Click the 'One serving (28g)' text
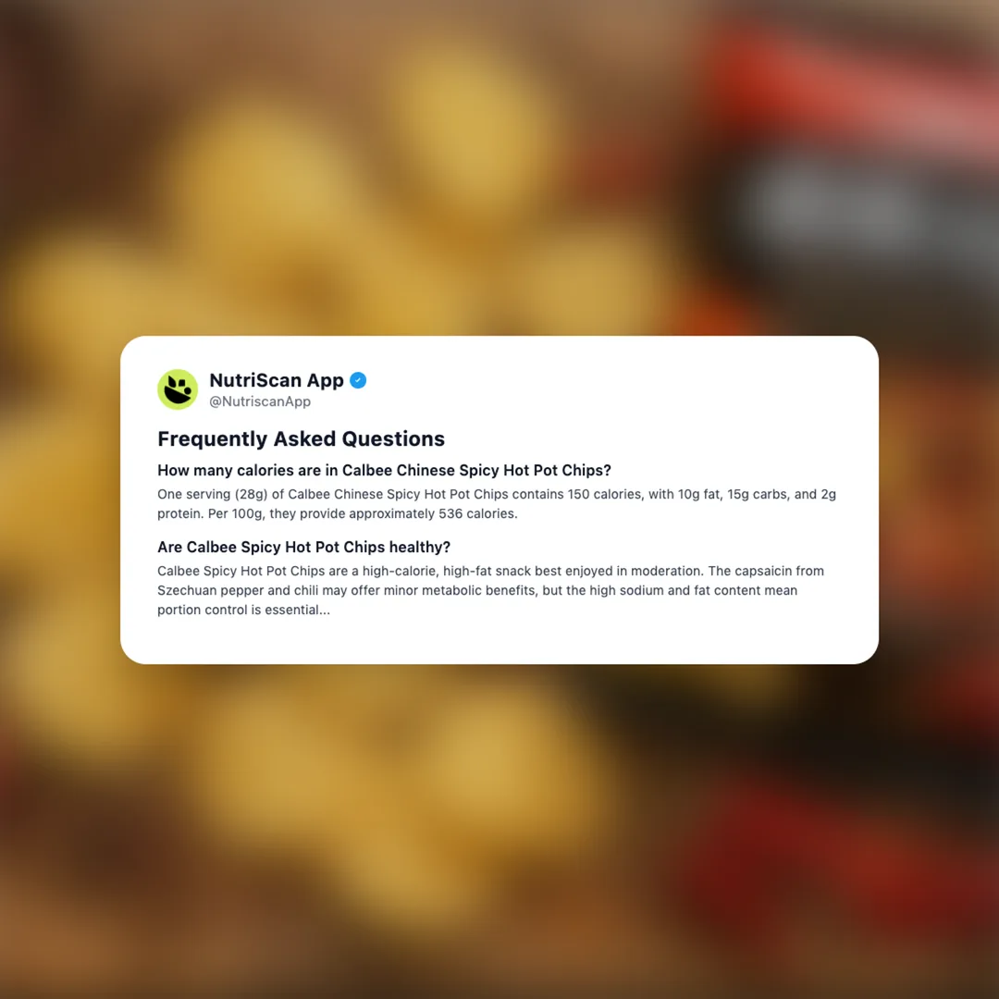The image size is (999, 999). pyautogui.click(x=213, y=494)
